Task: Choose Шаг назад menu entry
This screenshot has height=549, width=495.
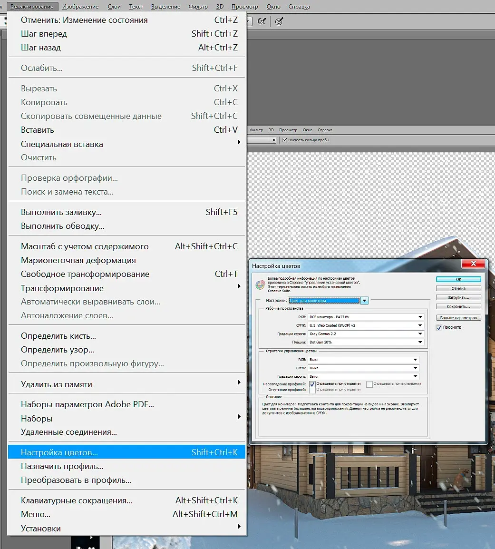Action: [x=127, y=47]
